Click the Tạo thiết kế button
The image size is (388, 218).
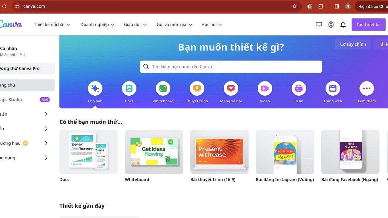(x=369, y=25)
